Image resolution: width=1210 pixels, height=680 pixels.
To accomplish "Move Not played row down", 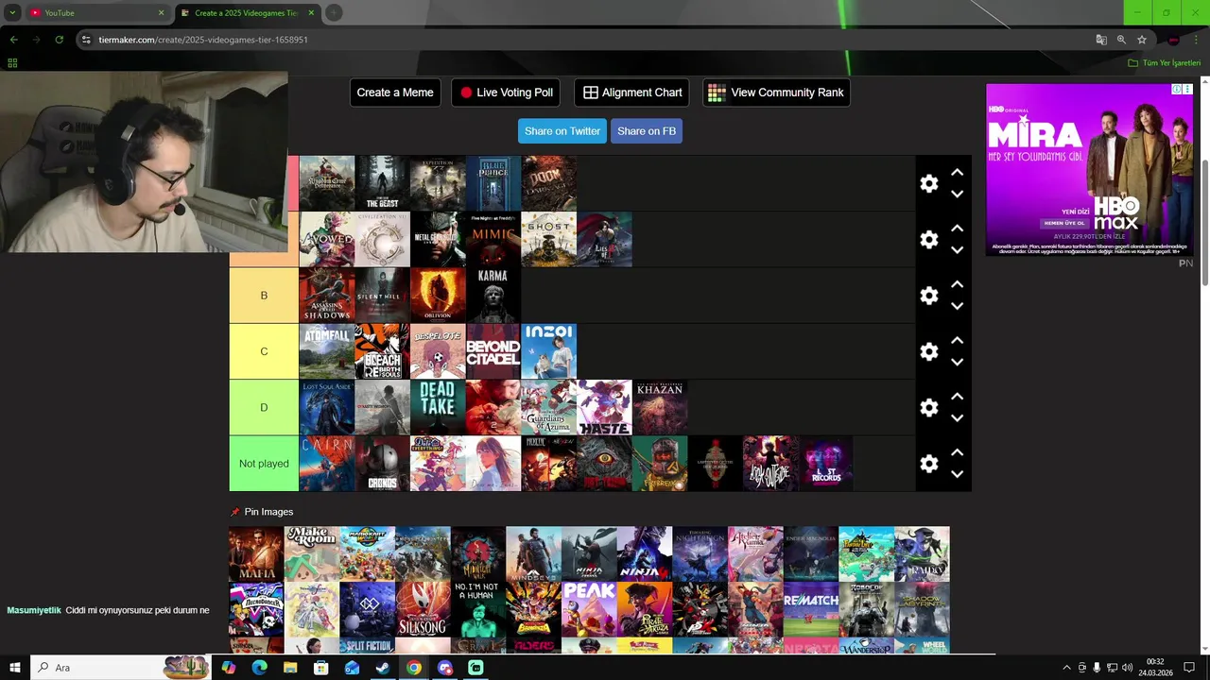I will (957, 474).
